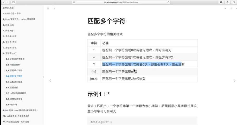Open section 8.9 r的作用
This screenshot has width=237, height=125.
(11, 105)
